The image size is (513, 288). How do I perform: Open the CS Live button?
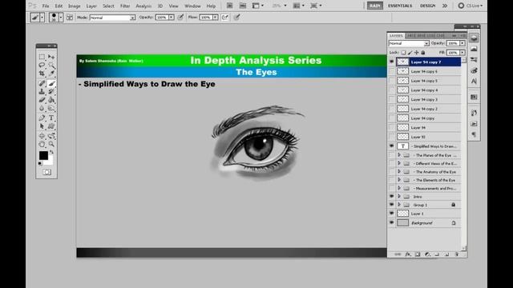click(x=471, y=6)
